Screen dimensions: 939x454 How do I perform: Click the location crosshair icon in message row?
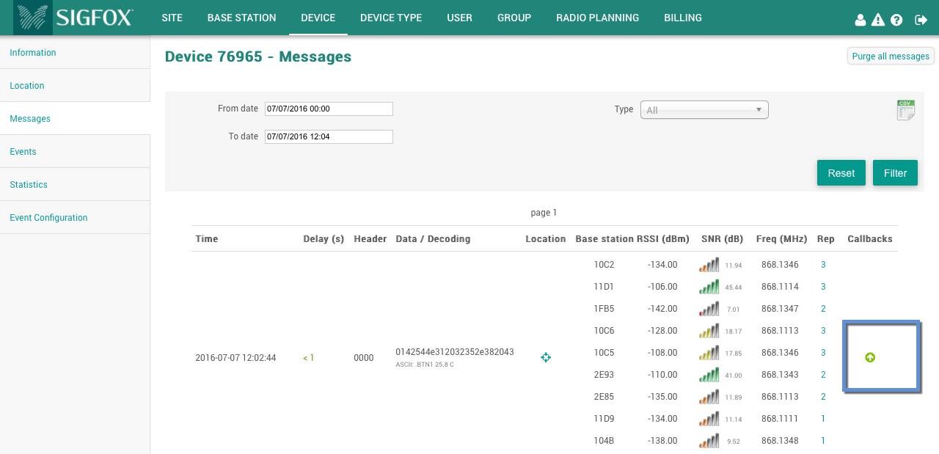pos(546,357)
